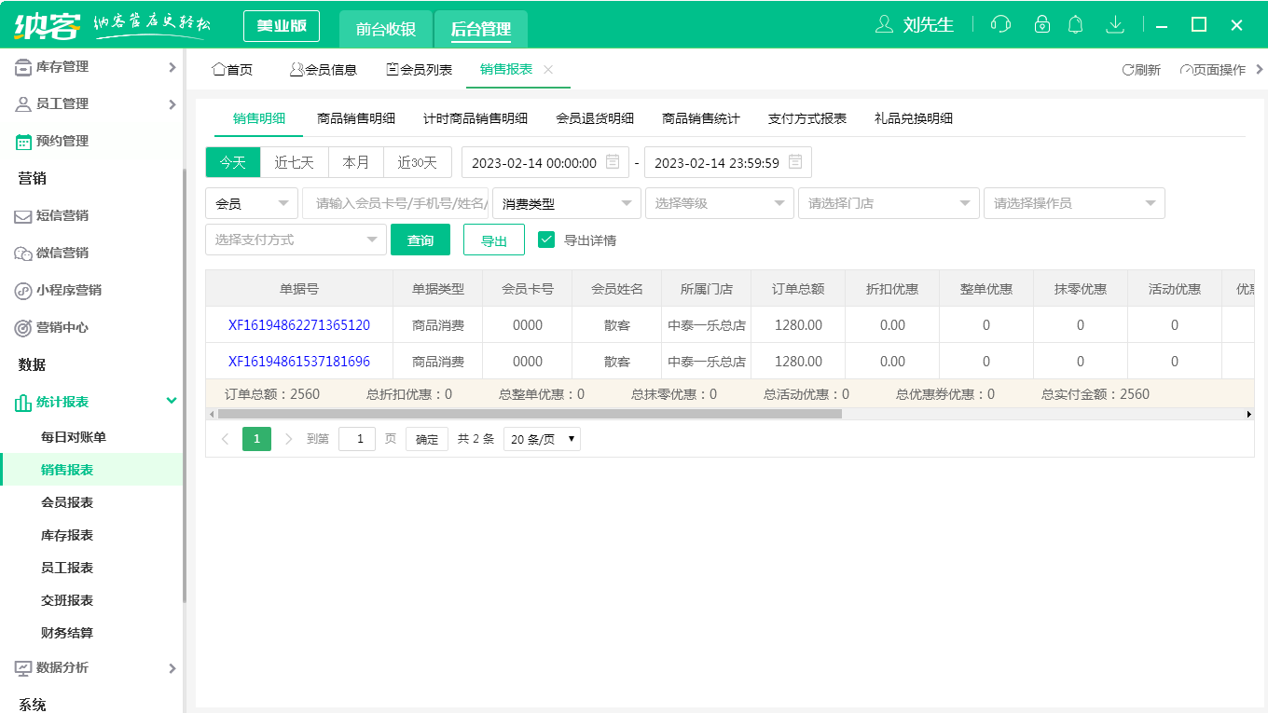Viewport: 1268px width, 713px height.
Task: Click the headset customer service icon
Action: tap(1000, 24)
